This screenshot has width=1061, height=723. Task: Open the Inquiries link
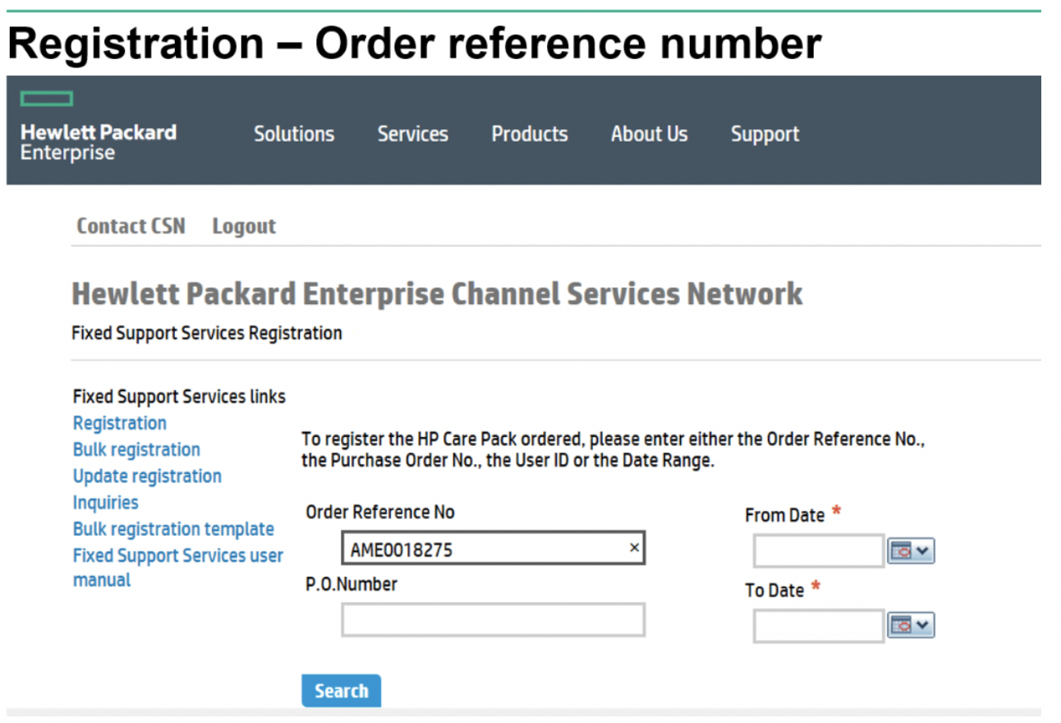(x=106, y=502)
